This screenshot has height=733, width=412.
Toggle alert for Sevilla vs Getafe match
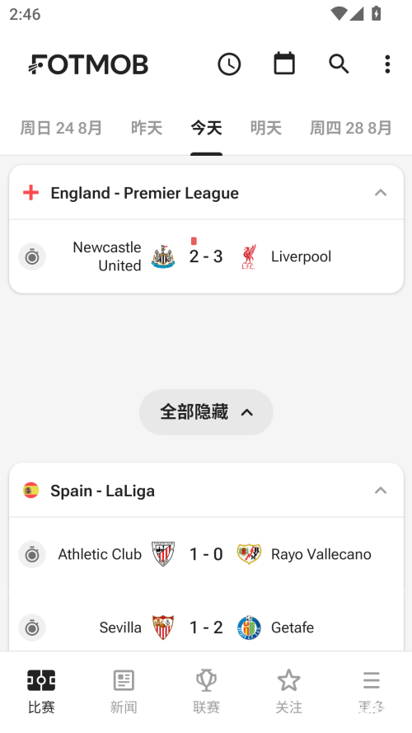pos(32,627)
